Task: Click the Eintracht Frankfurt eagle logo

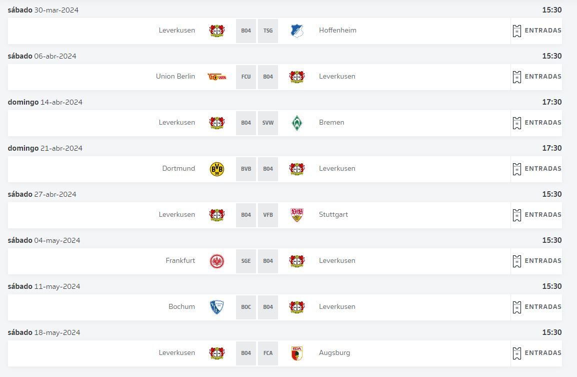Action: [216, 261]
